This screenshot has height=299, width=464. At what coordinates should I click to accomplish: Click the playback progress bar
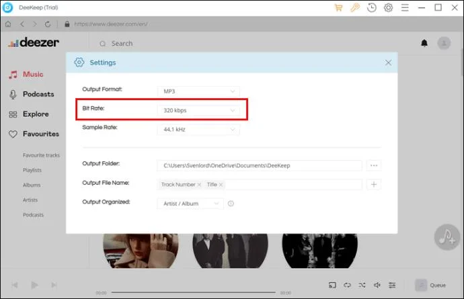pos(193,292)
